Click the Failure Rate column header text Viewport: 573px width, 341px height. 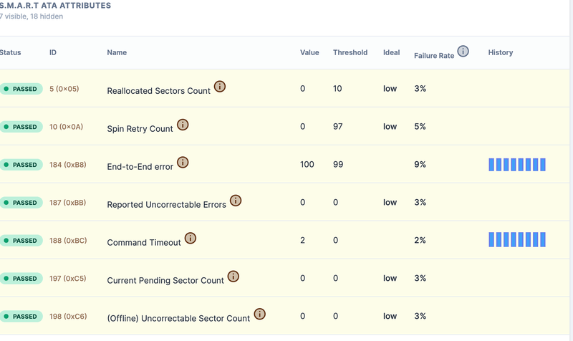pos(434,56)
